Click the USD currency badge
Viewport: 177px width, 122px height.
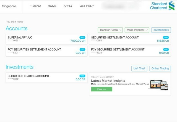point(82,49)
